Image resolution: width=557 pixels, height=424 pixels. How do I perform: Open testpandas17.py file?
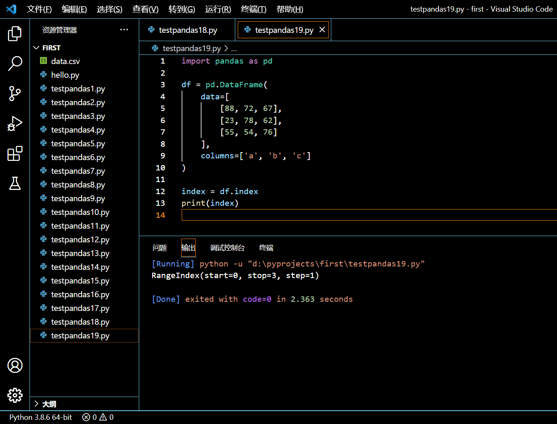(84, 308)
